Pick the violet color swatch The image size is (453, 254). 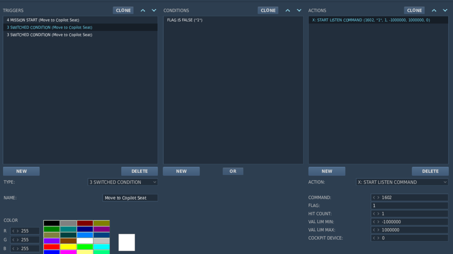(52, 241)
